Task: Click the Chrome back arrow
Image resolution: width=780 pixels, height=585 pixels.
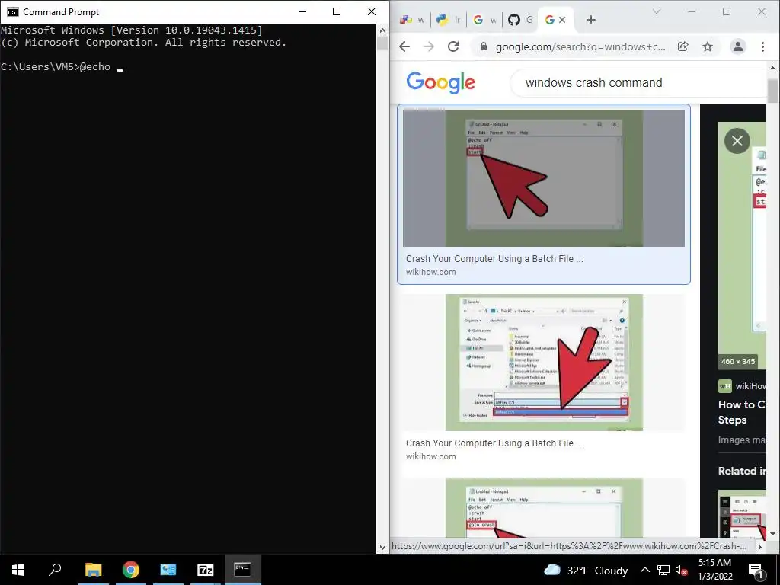Action: 404,46
